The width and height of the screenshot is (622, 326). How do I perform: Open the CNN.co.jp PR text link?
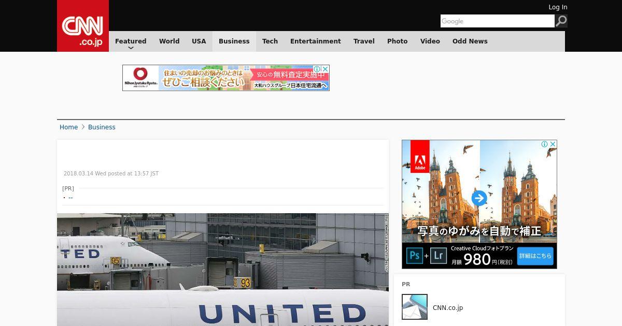coord(448,308)
